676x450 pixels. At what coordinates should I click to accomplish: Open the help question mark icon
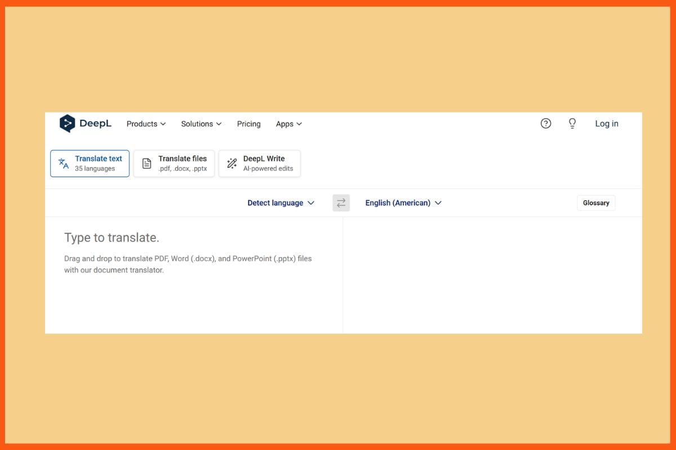(x=546, y=124)
